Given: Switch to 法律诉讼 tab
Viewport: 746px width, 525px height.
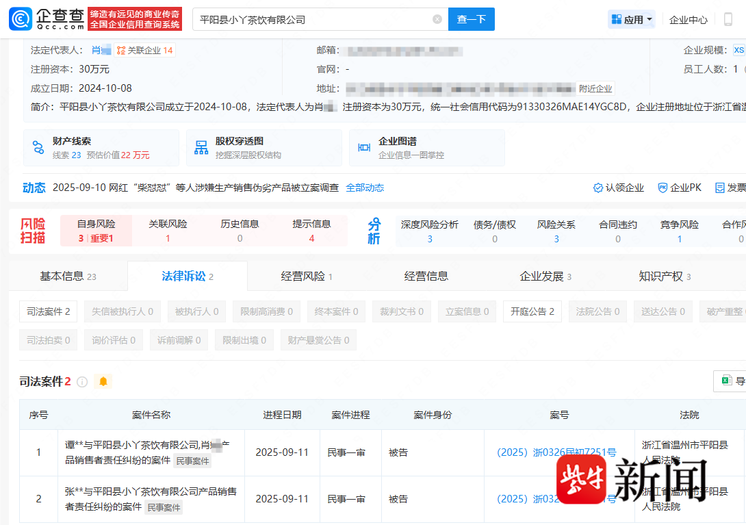Looking at the screenshot, I should [188, 276].
